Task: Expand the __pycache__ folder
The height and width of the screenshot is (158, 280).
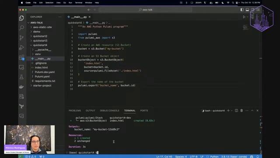Action: pyautogui.click(x=43, y=50)
